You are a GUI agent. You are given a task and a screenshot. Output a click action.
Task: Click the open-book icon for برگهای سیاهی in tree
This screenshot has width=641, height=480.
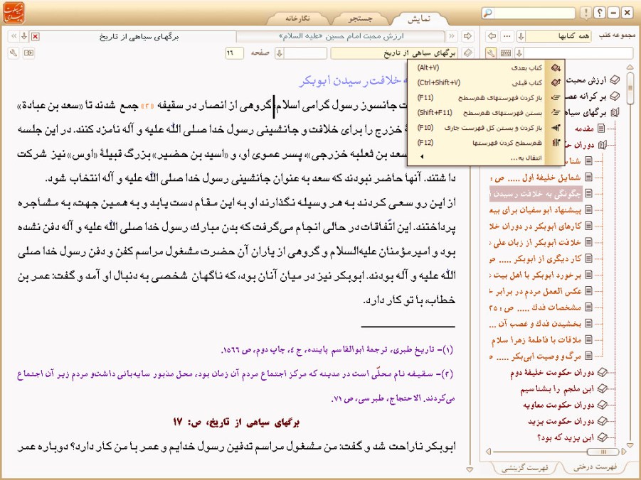615,113
